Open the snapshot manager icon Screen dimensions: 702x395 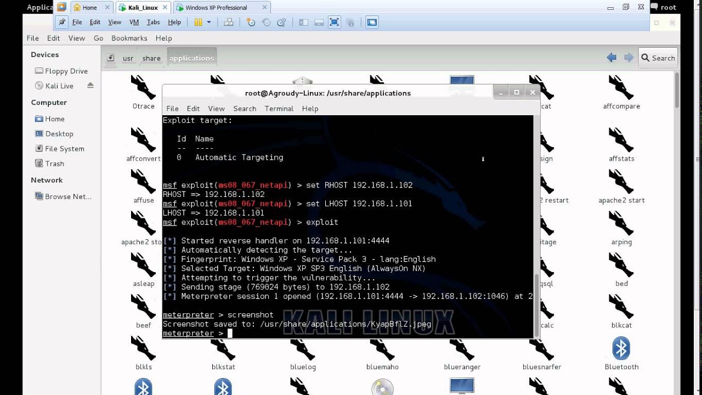[x=282, y=22]
